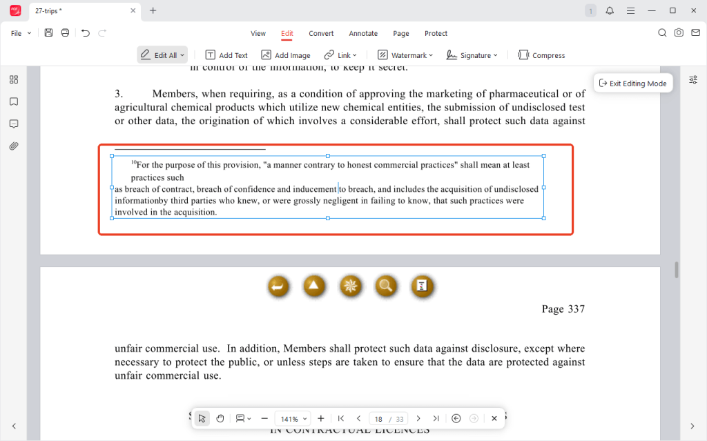Click the "Page 337" header text
Image resolution: width=707 pixels, height=441 pixels.
point(563,309)
